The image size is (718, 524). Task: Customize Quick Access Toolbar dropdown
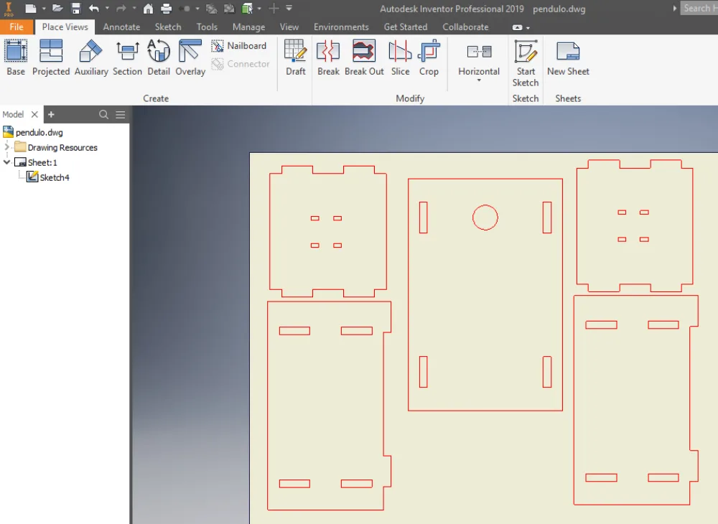click(x=289, y=8)
